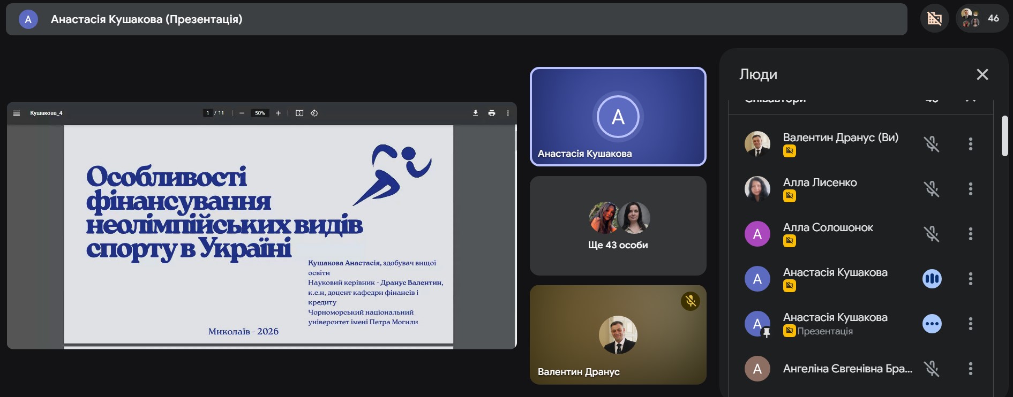1013x397 pixels.
Task: Click the PDF page number input field
Action: tap(208, 113)
